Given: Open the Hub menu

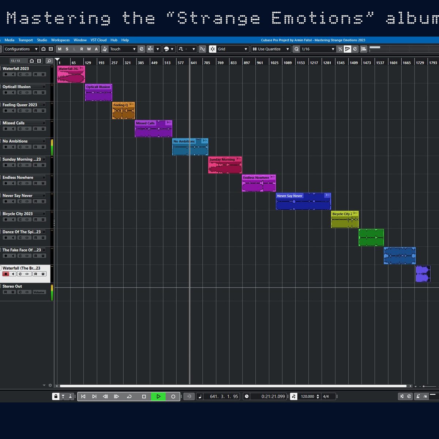Looking at the screenshot, I should coord(114,40).
